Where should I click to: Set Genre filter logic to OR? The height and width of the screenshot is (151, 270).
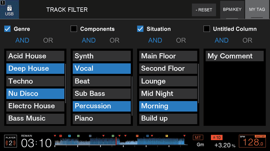coord(48,40)
